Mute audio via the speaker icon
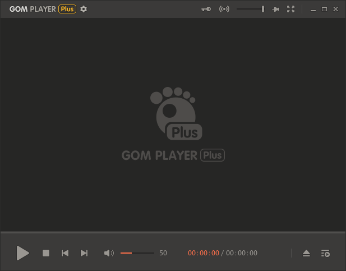Viewport: 346px width, 271px height. coord(109,253)
